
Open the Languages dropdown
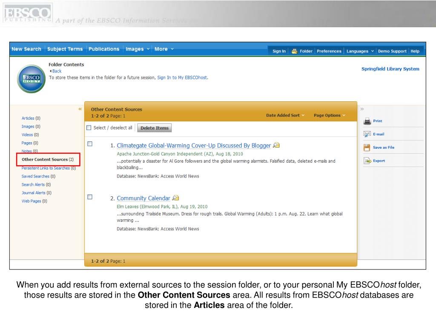[x=360, y=51]
